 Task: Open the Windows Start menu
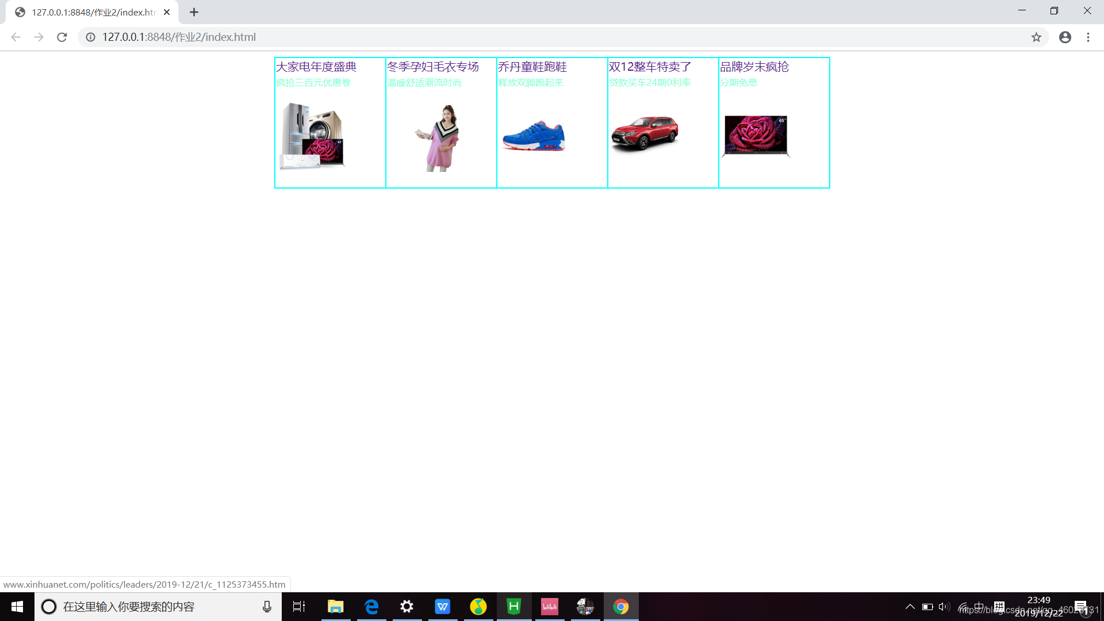pos(17,607)
